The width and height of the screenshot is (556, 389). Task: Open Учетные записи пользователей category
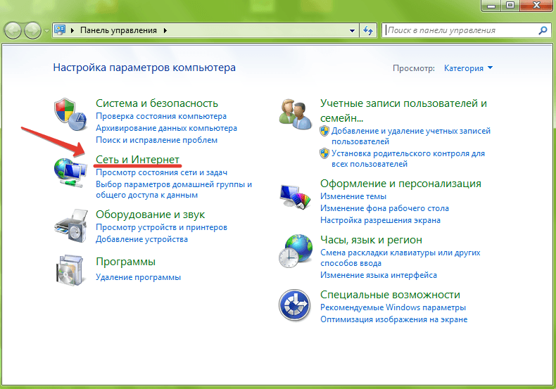[403, 110]
